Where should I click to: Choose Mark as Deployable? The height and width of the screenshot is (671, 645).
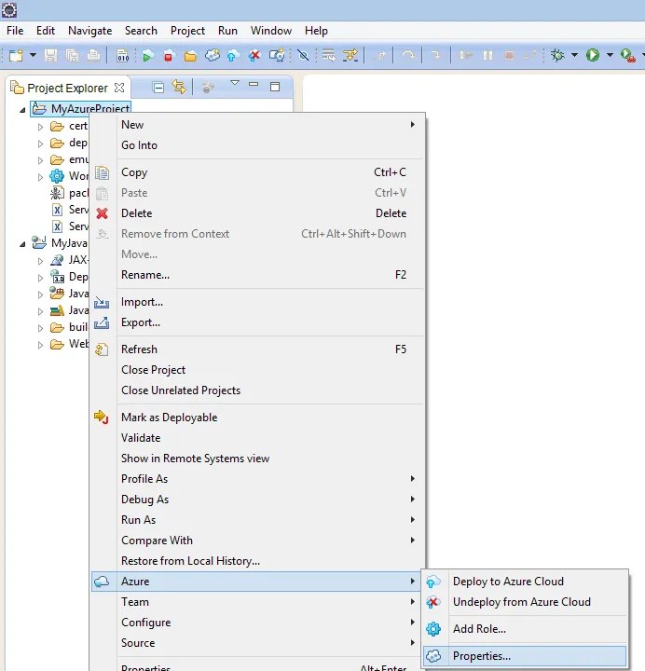[258, 418]
